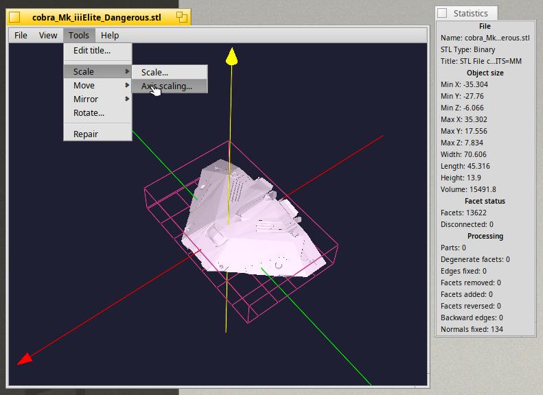The image size is (543, 395).
Task: Click the STL Type: Binary entry
Action: pos(467,49)
